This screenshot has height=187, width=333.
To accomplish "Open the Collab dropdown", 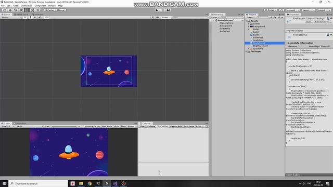I will click(x=270, y=10).
